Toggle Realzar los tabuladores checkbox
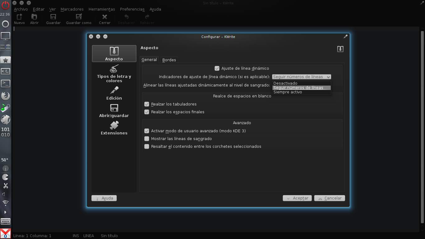Image resolution: width=425 pixels, height=239 pixels. (x=147, y=104)
